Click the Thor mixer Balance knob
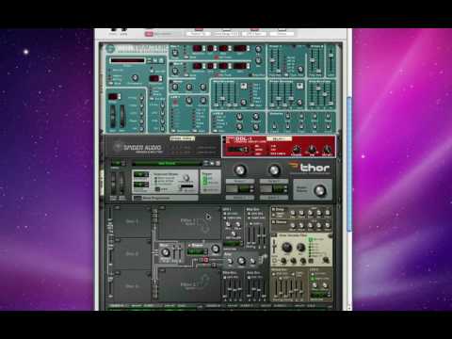The height and width of the screenshot is (339, 452). pyautogui.click(x=165, y=251)
